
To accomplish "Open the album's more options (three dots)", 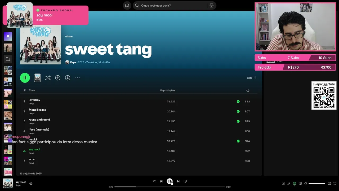I will coord(77,78).
